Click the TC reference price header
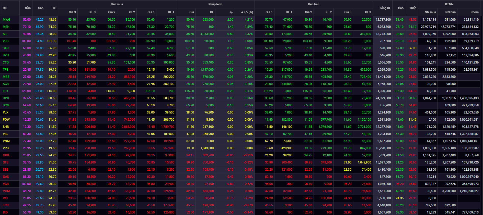483x215 pixels. [54, 8]
